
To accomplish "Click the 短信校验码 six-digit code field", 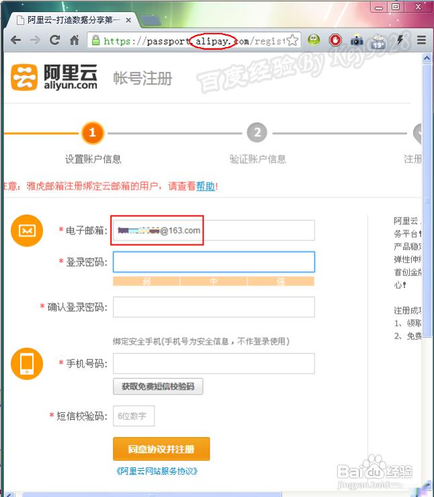I will 134,416.
